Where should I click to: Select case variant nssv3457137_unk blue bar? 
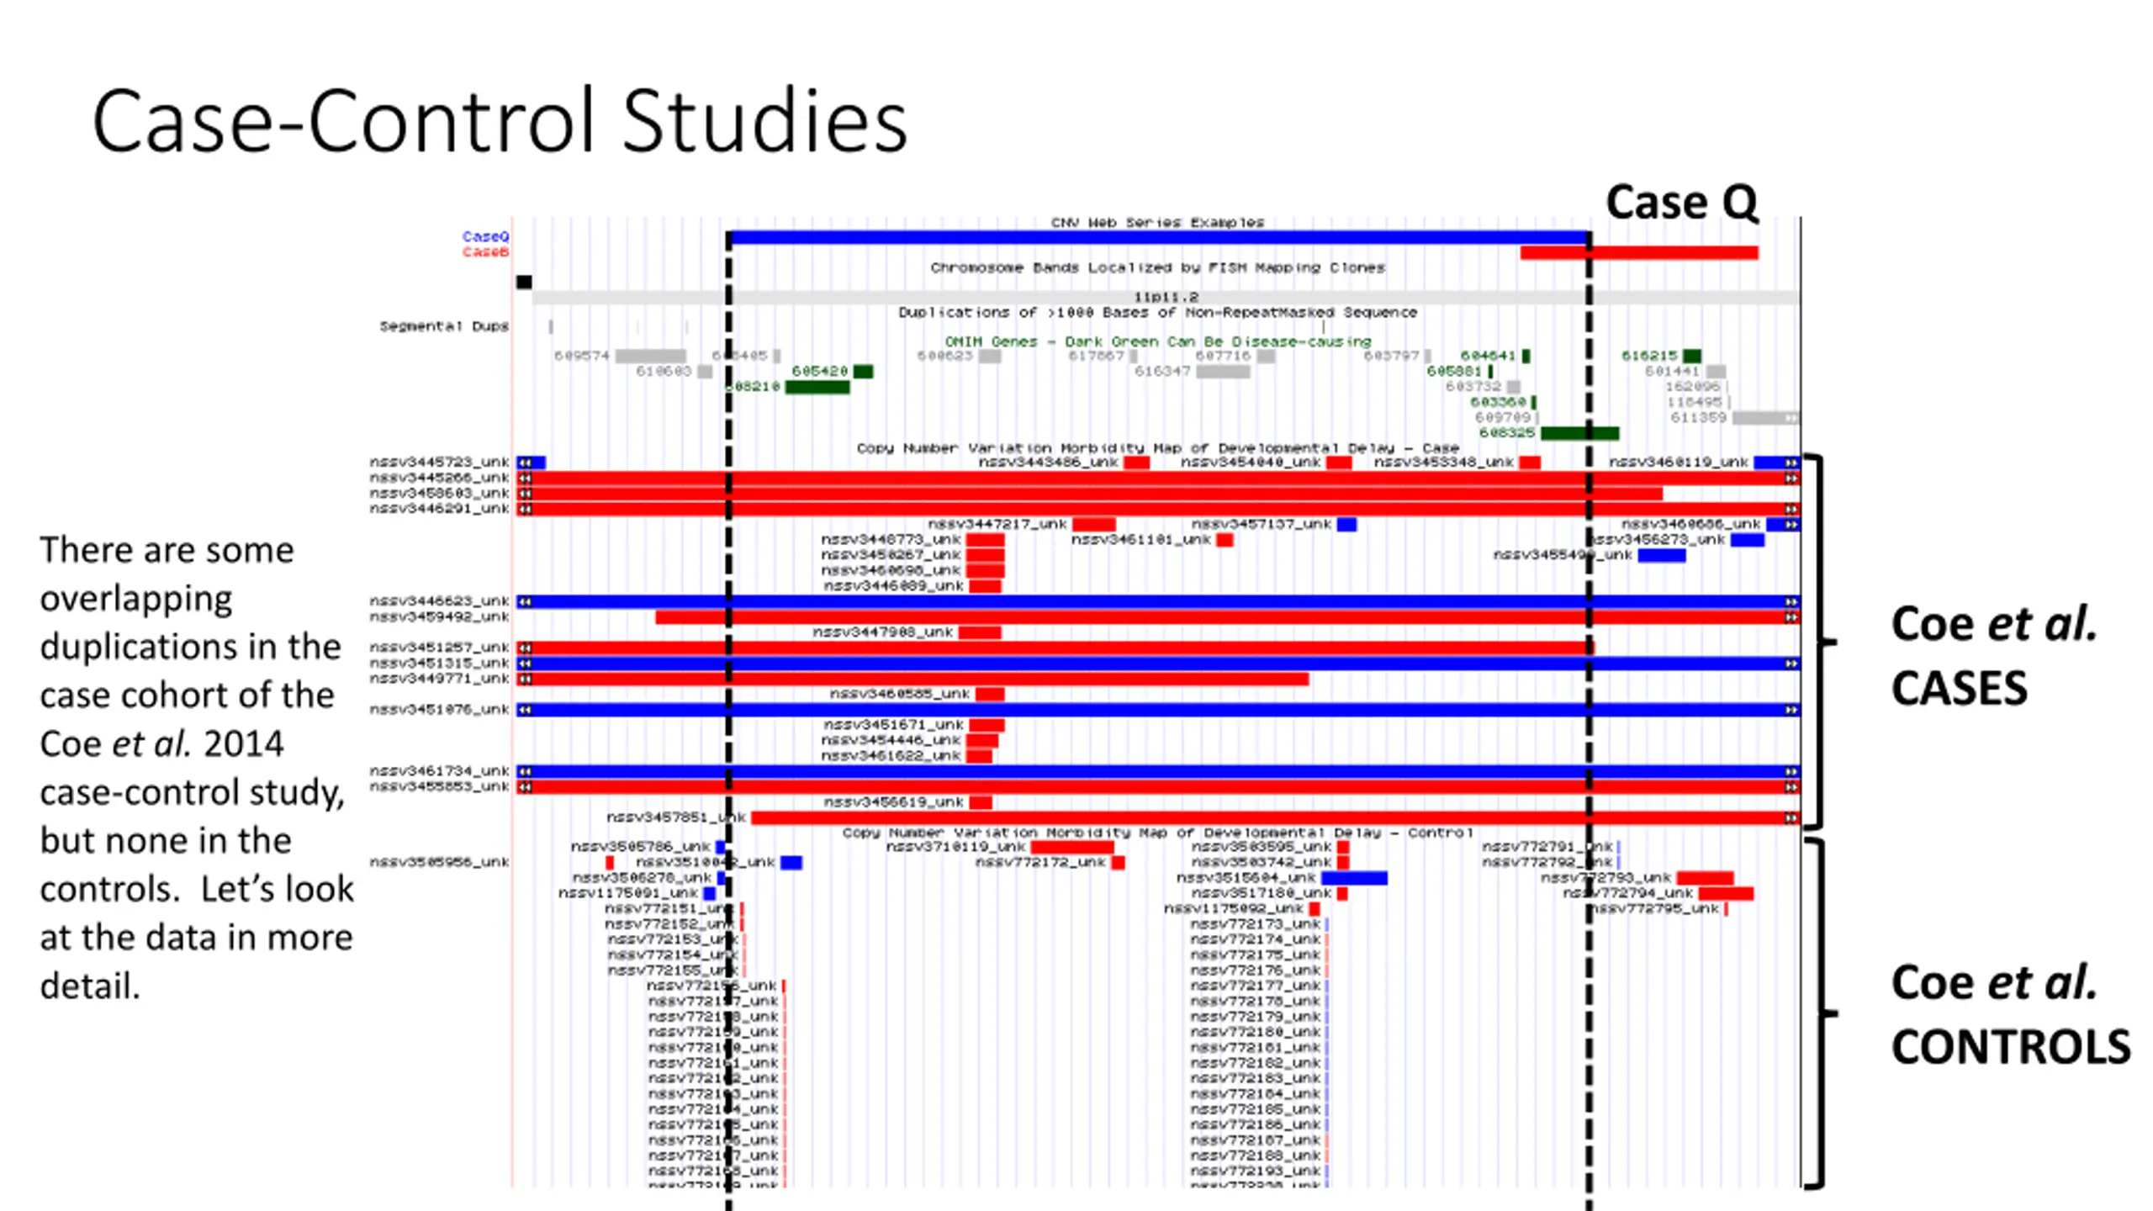point(1346,525)
